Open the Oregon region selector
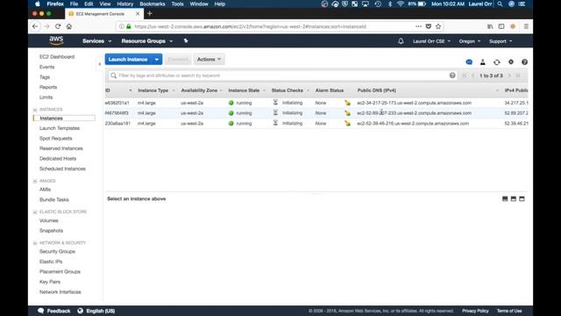561x316 pixels. tap(470, 41)
